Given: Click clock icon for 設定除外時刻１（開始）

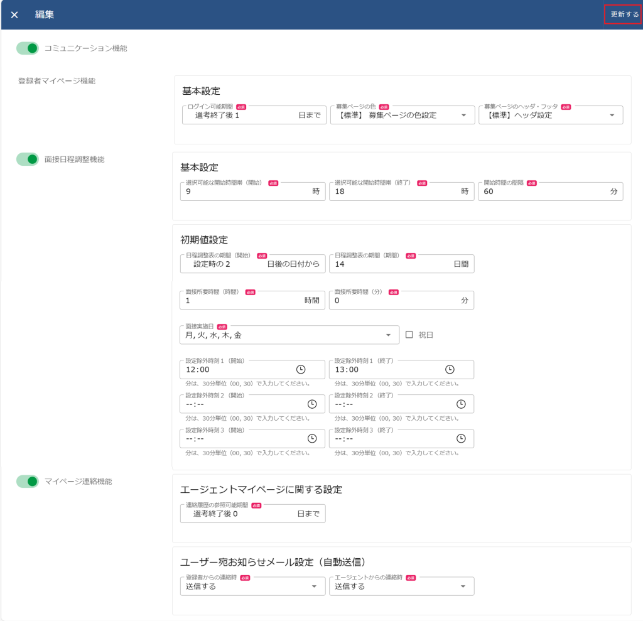Looking at the screenshot, I should (x=300, y=370).
